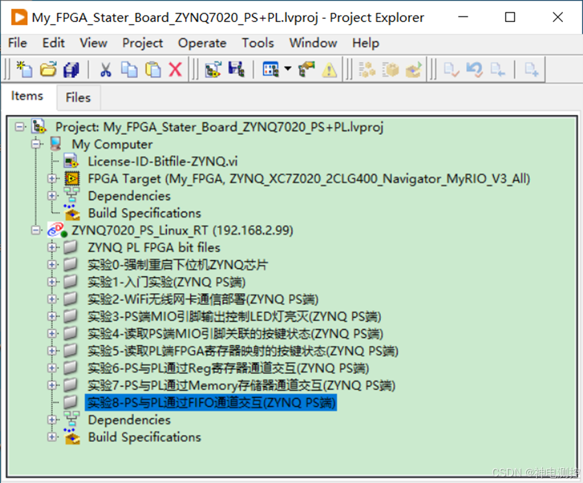The image size is (583, 483).
Task: Click the RT target icon with green dot
Action: (57, 230)
